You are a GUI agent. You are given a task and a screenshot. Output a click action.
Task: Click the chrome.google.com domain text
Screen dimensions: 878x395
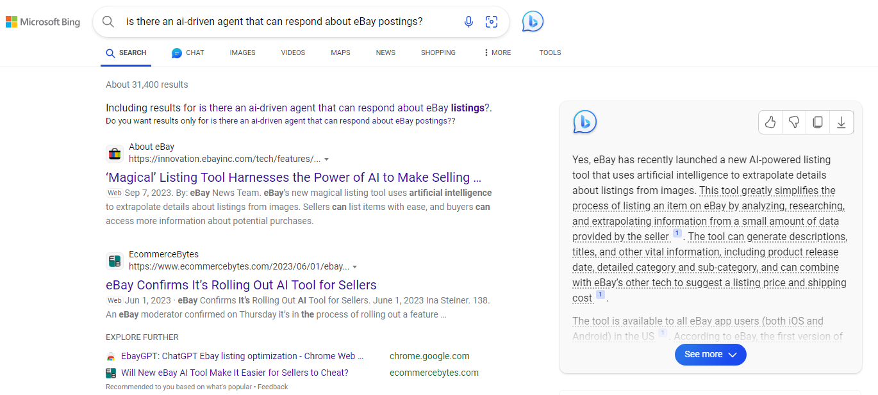coord(429,356)
